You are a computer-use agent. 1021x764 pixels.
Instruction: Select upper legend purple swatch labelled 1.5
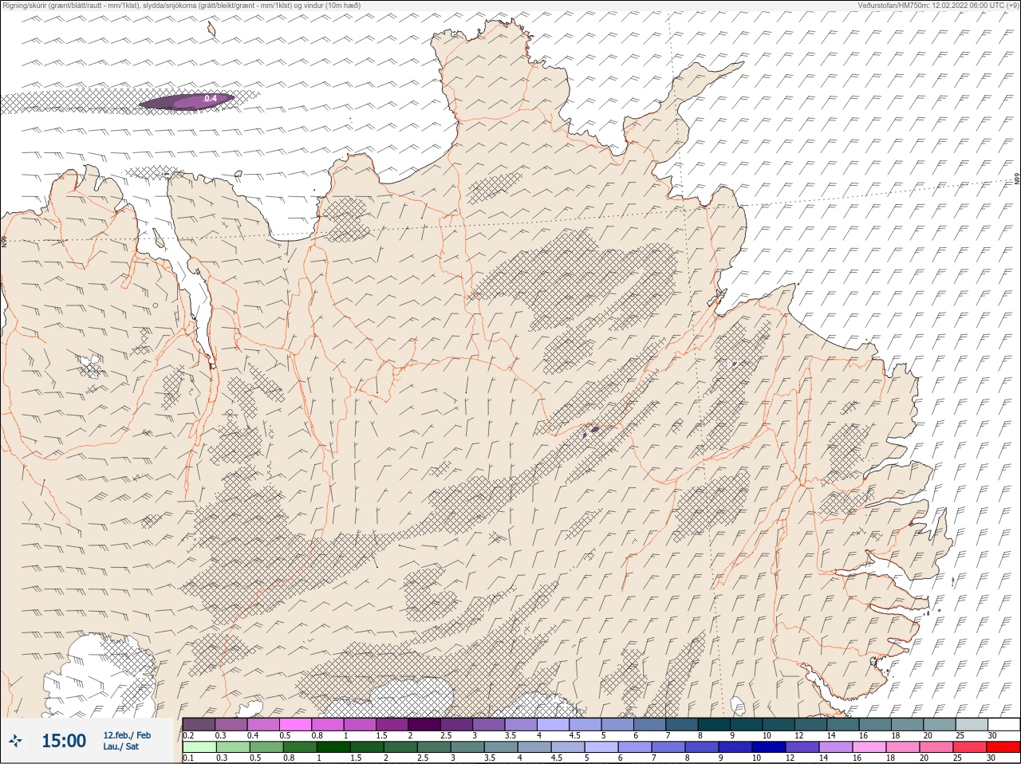pos(392,724)
